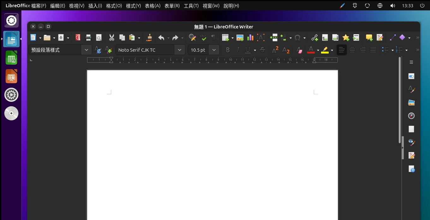Click the Cut scissors icon

click(x=111, y=38)
